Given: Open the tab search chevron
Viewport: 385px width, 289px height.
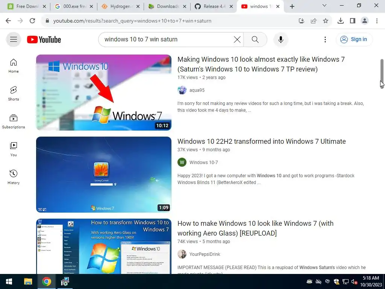Looking at the screenshot, I should [x=324, y=5].
